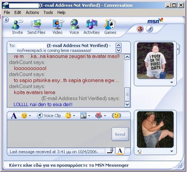Expand the winks dropdown arrow
Screen dimensions: 187x172
(x=74, y=116)
